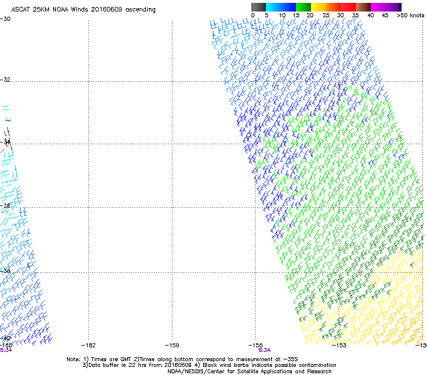
Task: Click the orange 25-30 knots legend swatch
Action: point(334,7)
